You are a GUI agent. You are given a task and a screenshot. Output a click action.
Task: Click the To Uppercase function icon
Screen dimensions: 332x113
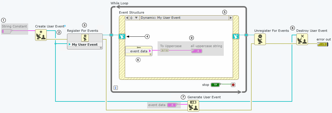[164, 50]
